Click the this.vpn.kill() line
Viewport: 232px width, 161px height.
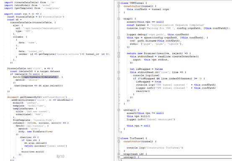coord(139,116)
